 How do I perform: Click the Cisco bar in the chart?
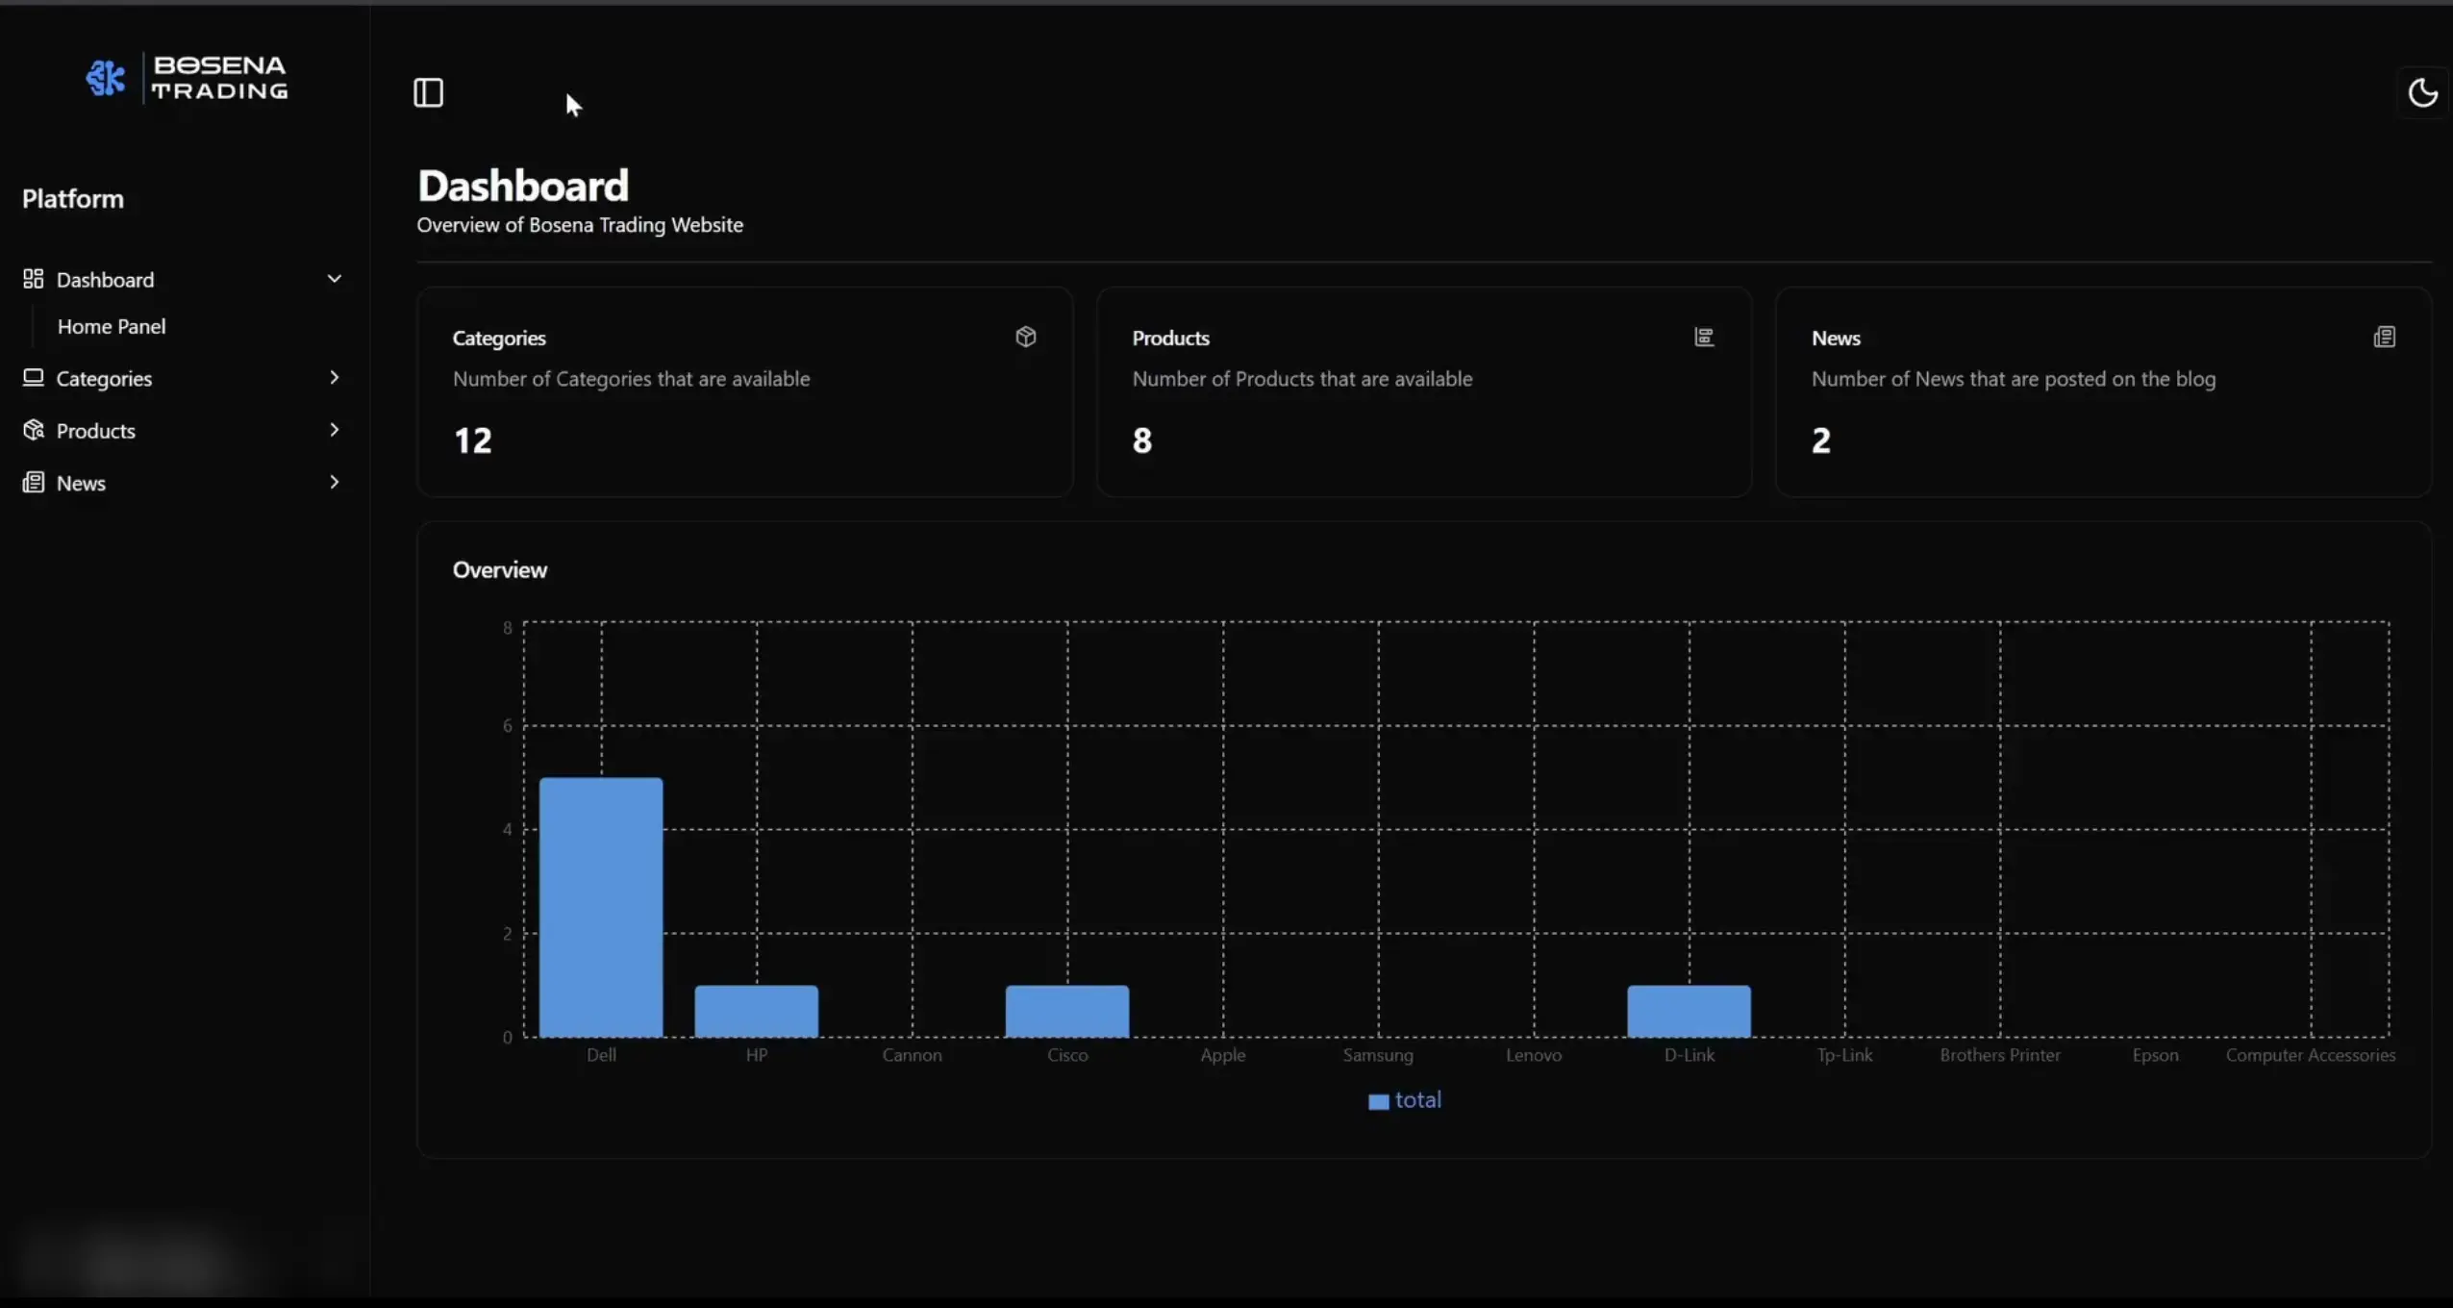(1067, 1011)
